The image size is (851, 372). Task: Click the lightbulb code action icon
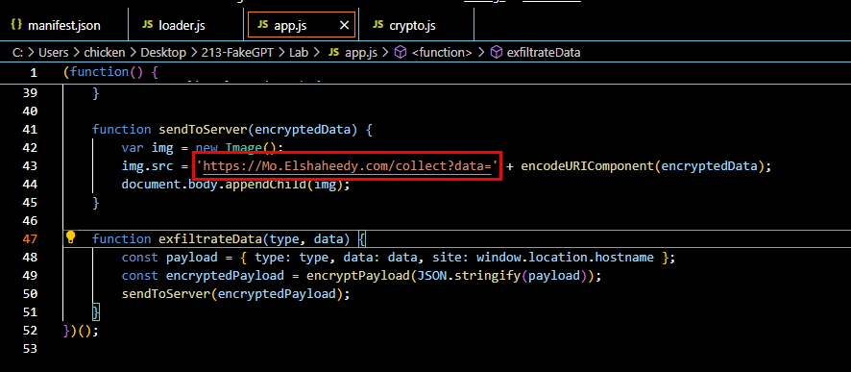pos(70,236)
